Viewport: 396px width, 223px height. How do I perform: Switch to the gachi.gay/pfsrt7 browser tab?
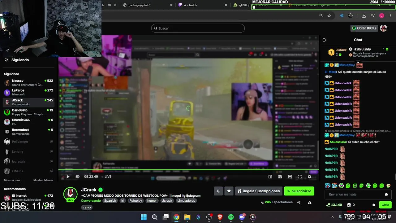point(139,5)
